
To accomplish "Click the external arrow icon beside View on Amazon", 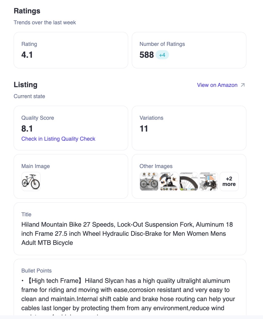I will 243,85.
